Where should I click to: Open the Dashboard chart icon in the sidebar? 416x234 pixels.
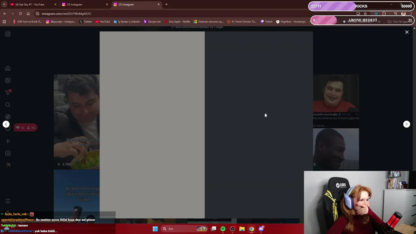tap(8, 153)
